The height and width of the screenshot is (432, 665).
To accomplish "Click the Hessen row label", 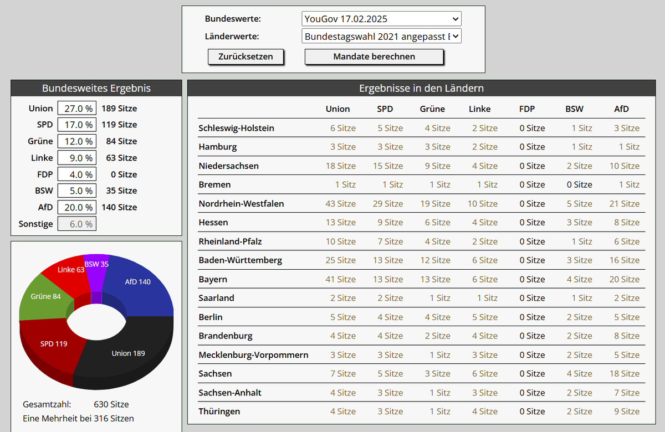I will (213, 222).
